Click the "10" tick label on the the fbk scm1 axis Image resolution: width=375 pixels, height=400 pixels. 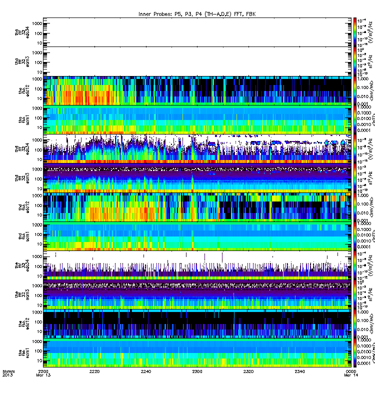pyautogui.click(x=39, y=360)
